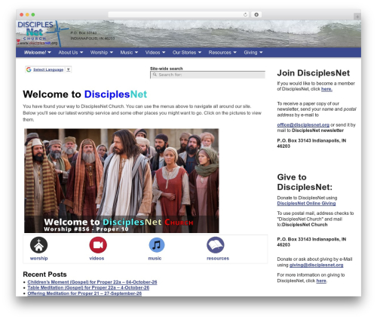Click the site-wide search field
The width and height of the screenshot is (377, 319).
[x=207, y=75]
